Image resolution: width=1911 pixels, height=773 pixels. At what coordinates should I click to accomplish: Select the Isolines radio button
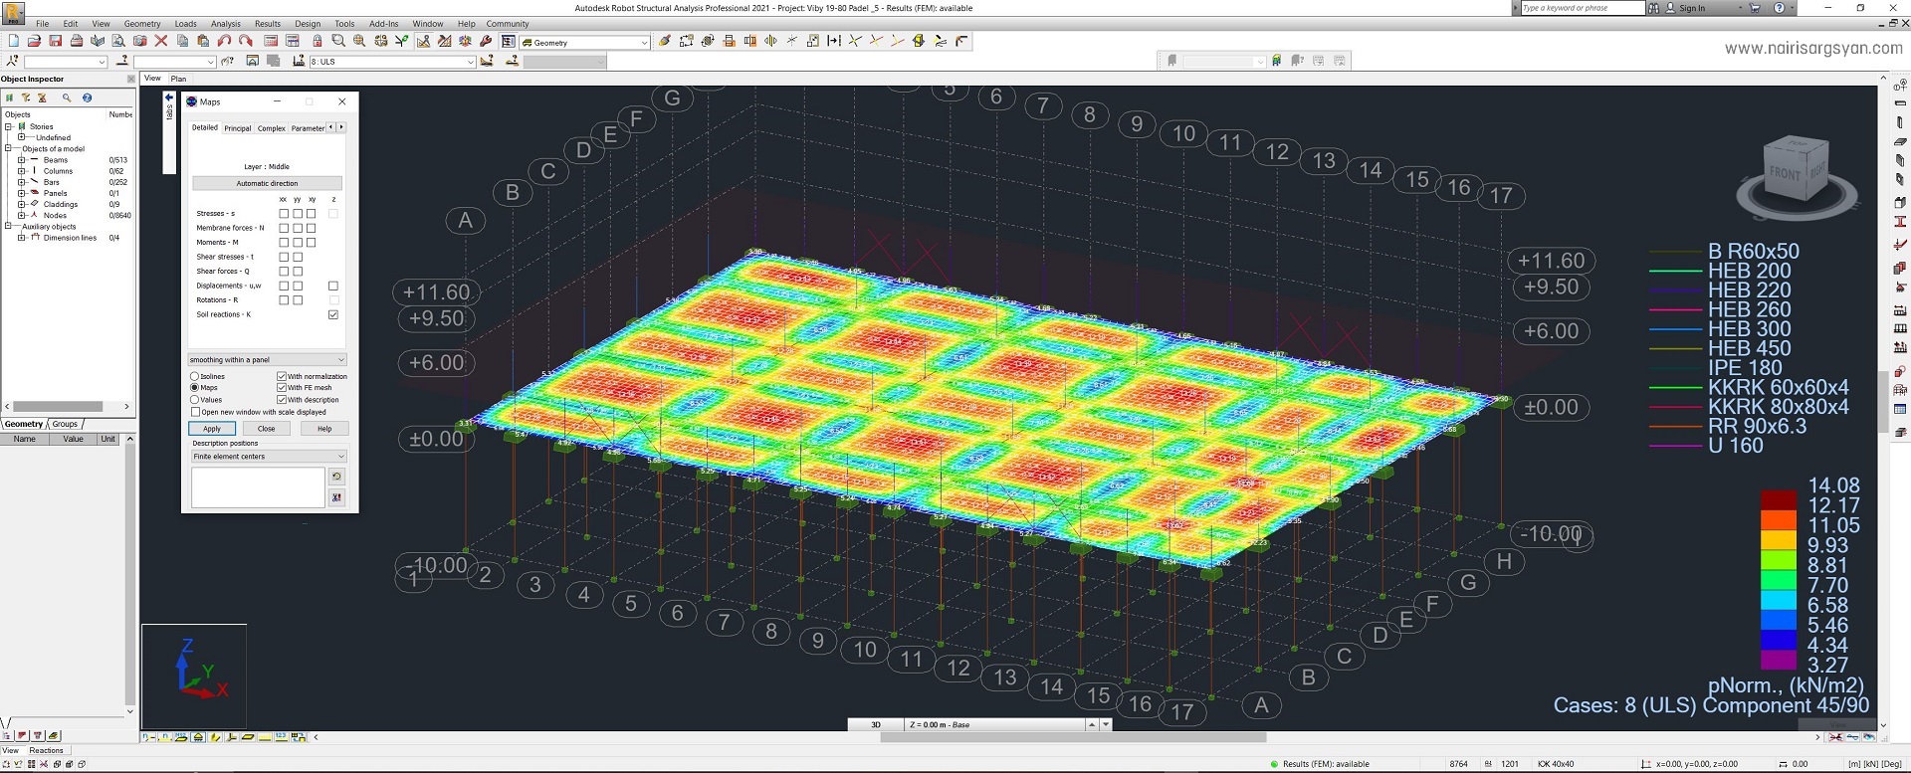pos(195,376)
